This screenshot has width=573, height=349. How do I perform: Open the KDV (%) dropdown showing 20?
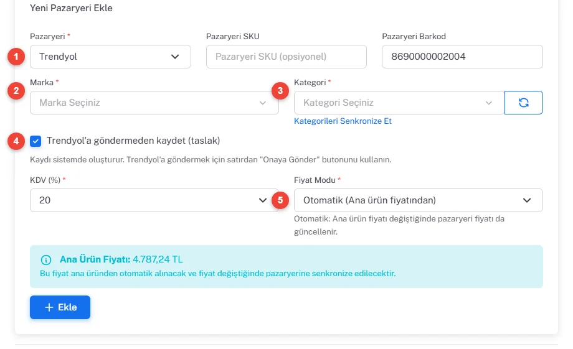pos(154,200)
